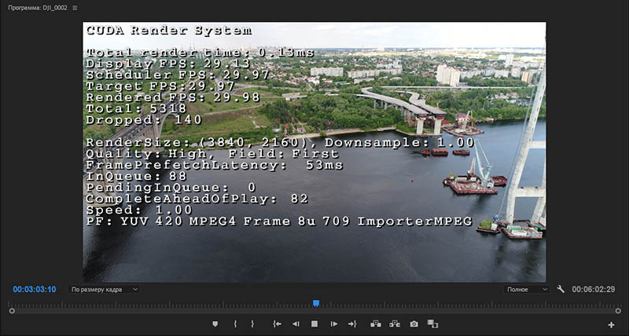Click the 'InQueue: 88' overlay line
This screenshot has width=629, height=336.
tap(136, 177)
